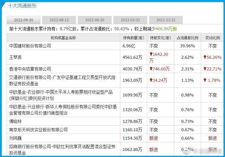Click holding amount 4561.62万
This screenshot has width=225, height=157.
coord(132,57)
